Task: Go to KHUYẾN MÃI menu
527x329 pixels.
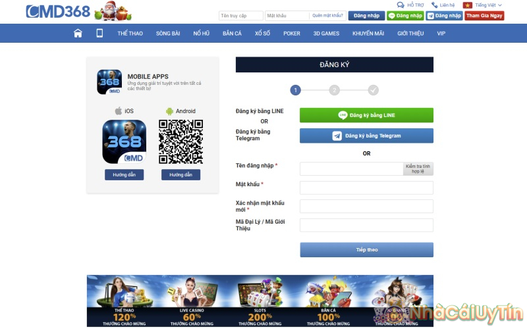Action: tap(368, 34)
